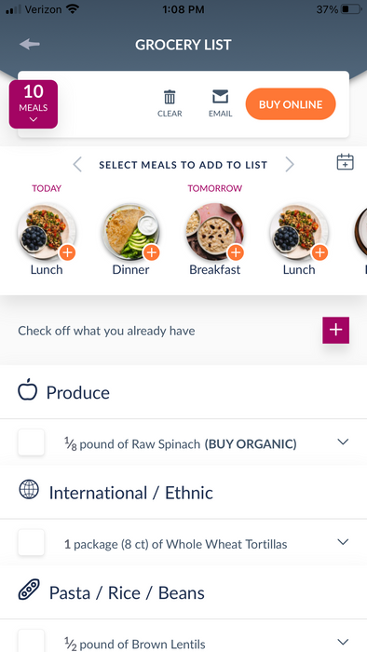This screenshot has width=367, height=652.
Task: Add today's Lunch with plus badge
Action: (x=68, y=252)
